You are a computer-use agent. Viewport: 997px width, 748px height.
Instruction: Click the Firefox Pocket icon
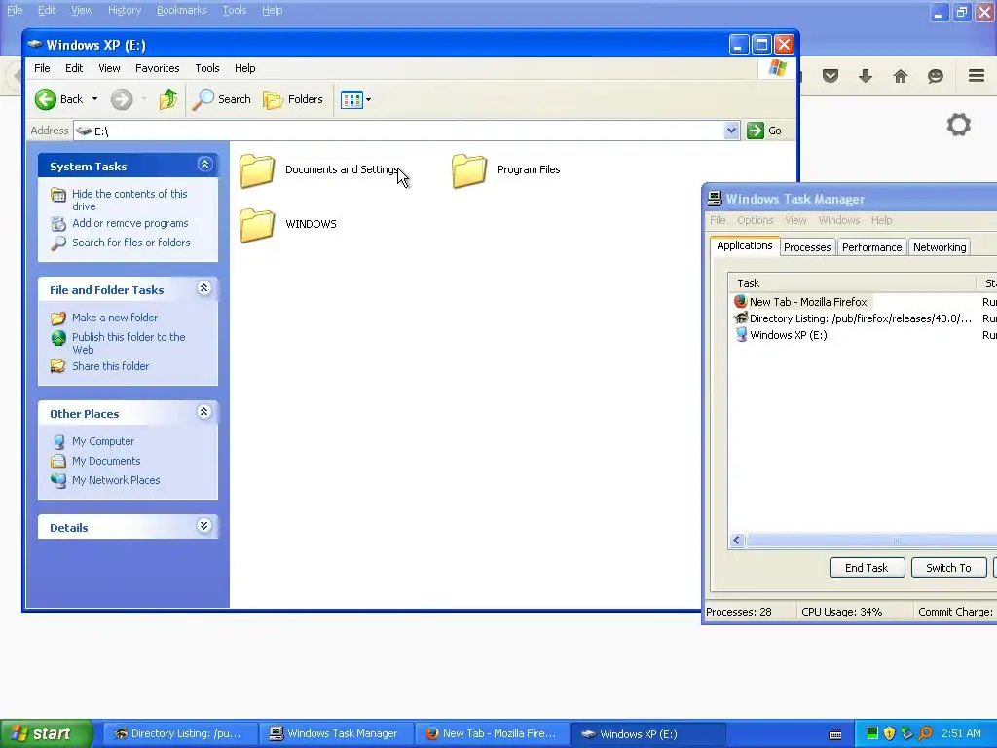pos(831,76)
